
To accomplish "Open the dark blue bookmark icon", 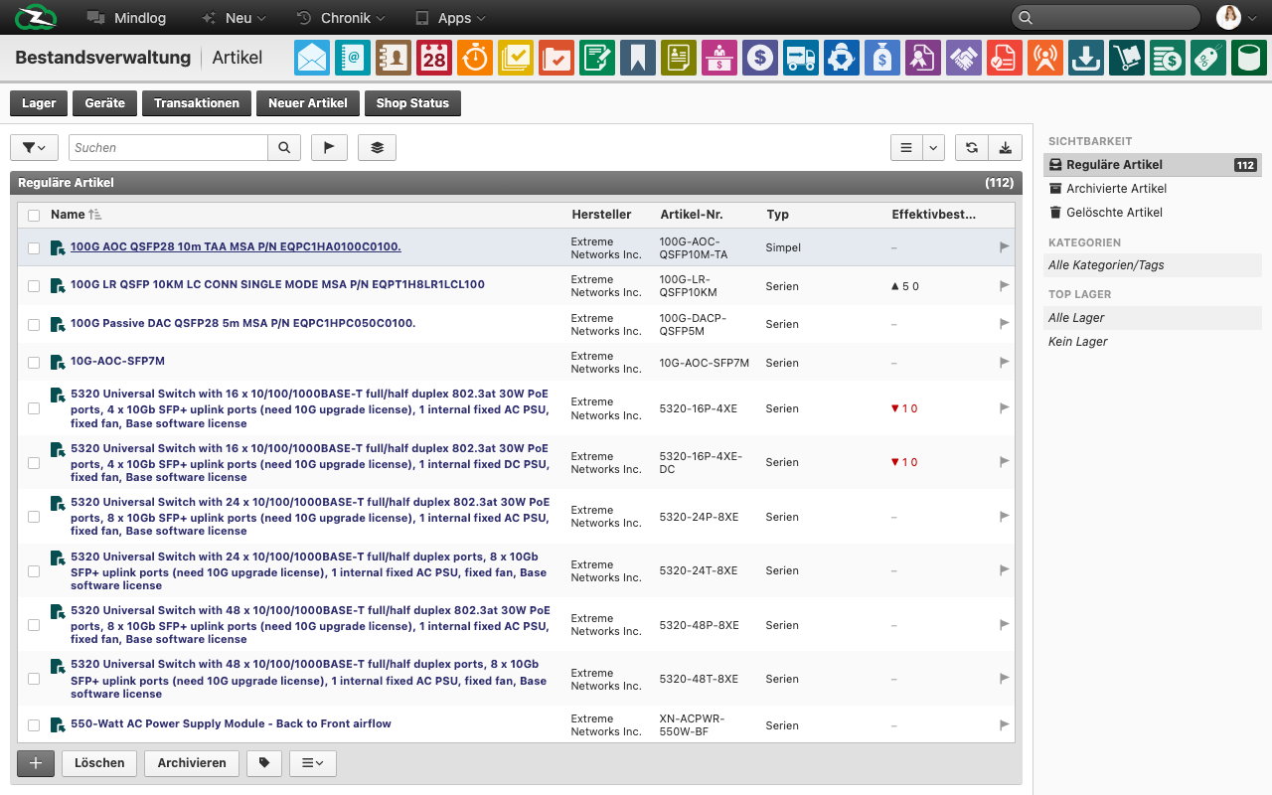I will 638,58.
